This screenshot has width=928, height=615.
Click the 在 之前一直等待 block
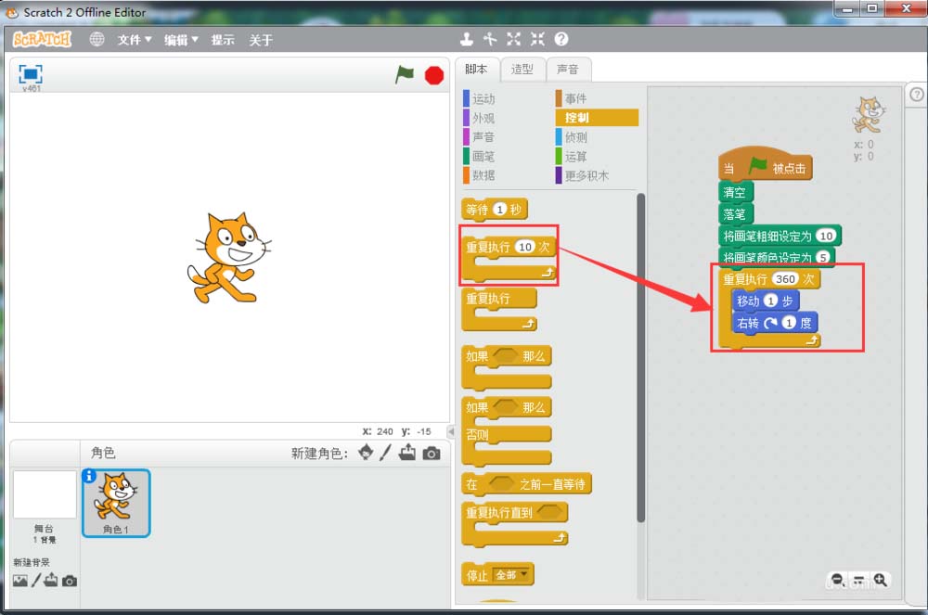click(526, 484)
